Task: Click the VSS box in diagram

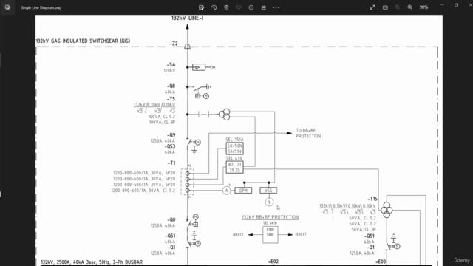Action: pyautogui.click(x=268, y=191)
